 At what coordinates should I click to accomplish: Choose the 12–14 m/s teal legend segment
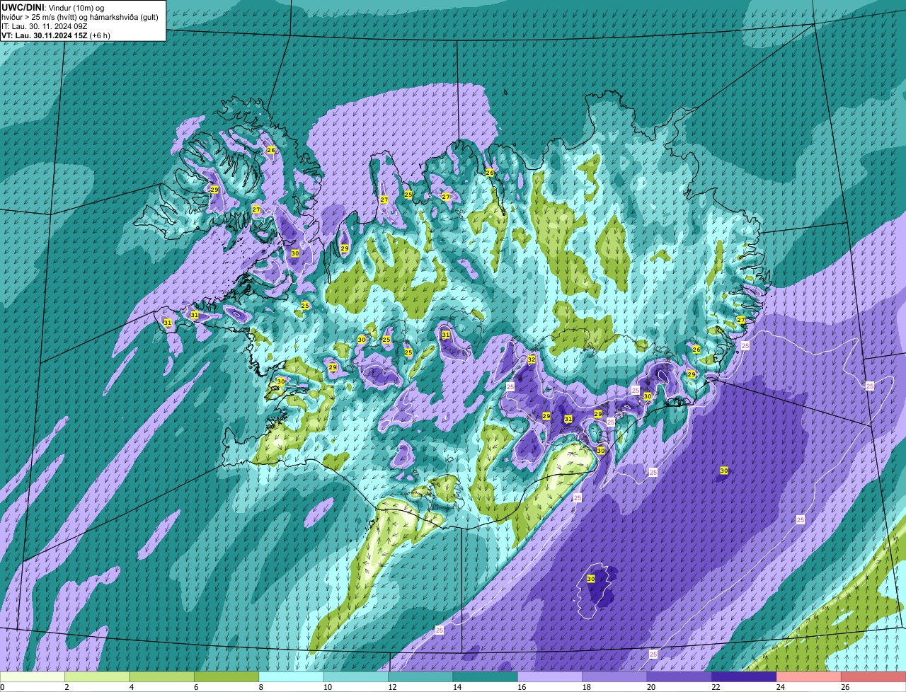coord(420,677)
